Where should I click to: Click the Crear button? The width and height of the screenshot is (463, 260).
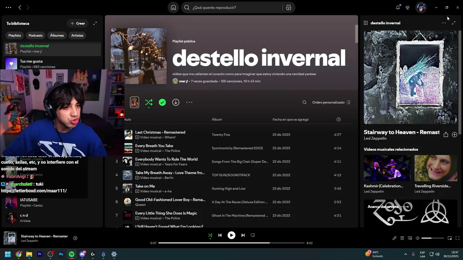pos(78,23)
